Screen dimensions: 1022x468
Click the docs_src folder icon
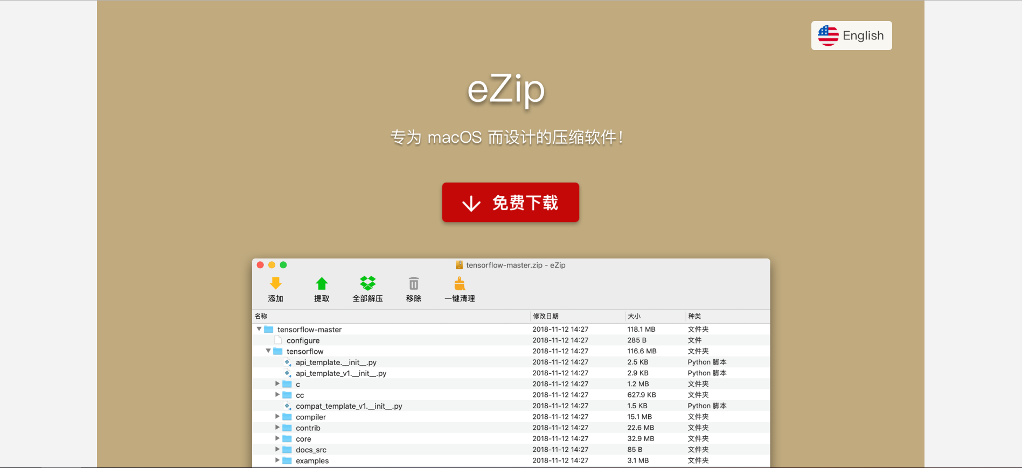coord(287,450)
